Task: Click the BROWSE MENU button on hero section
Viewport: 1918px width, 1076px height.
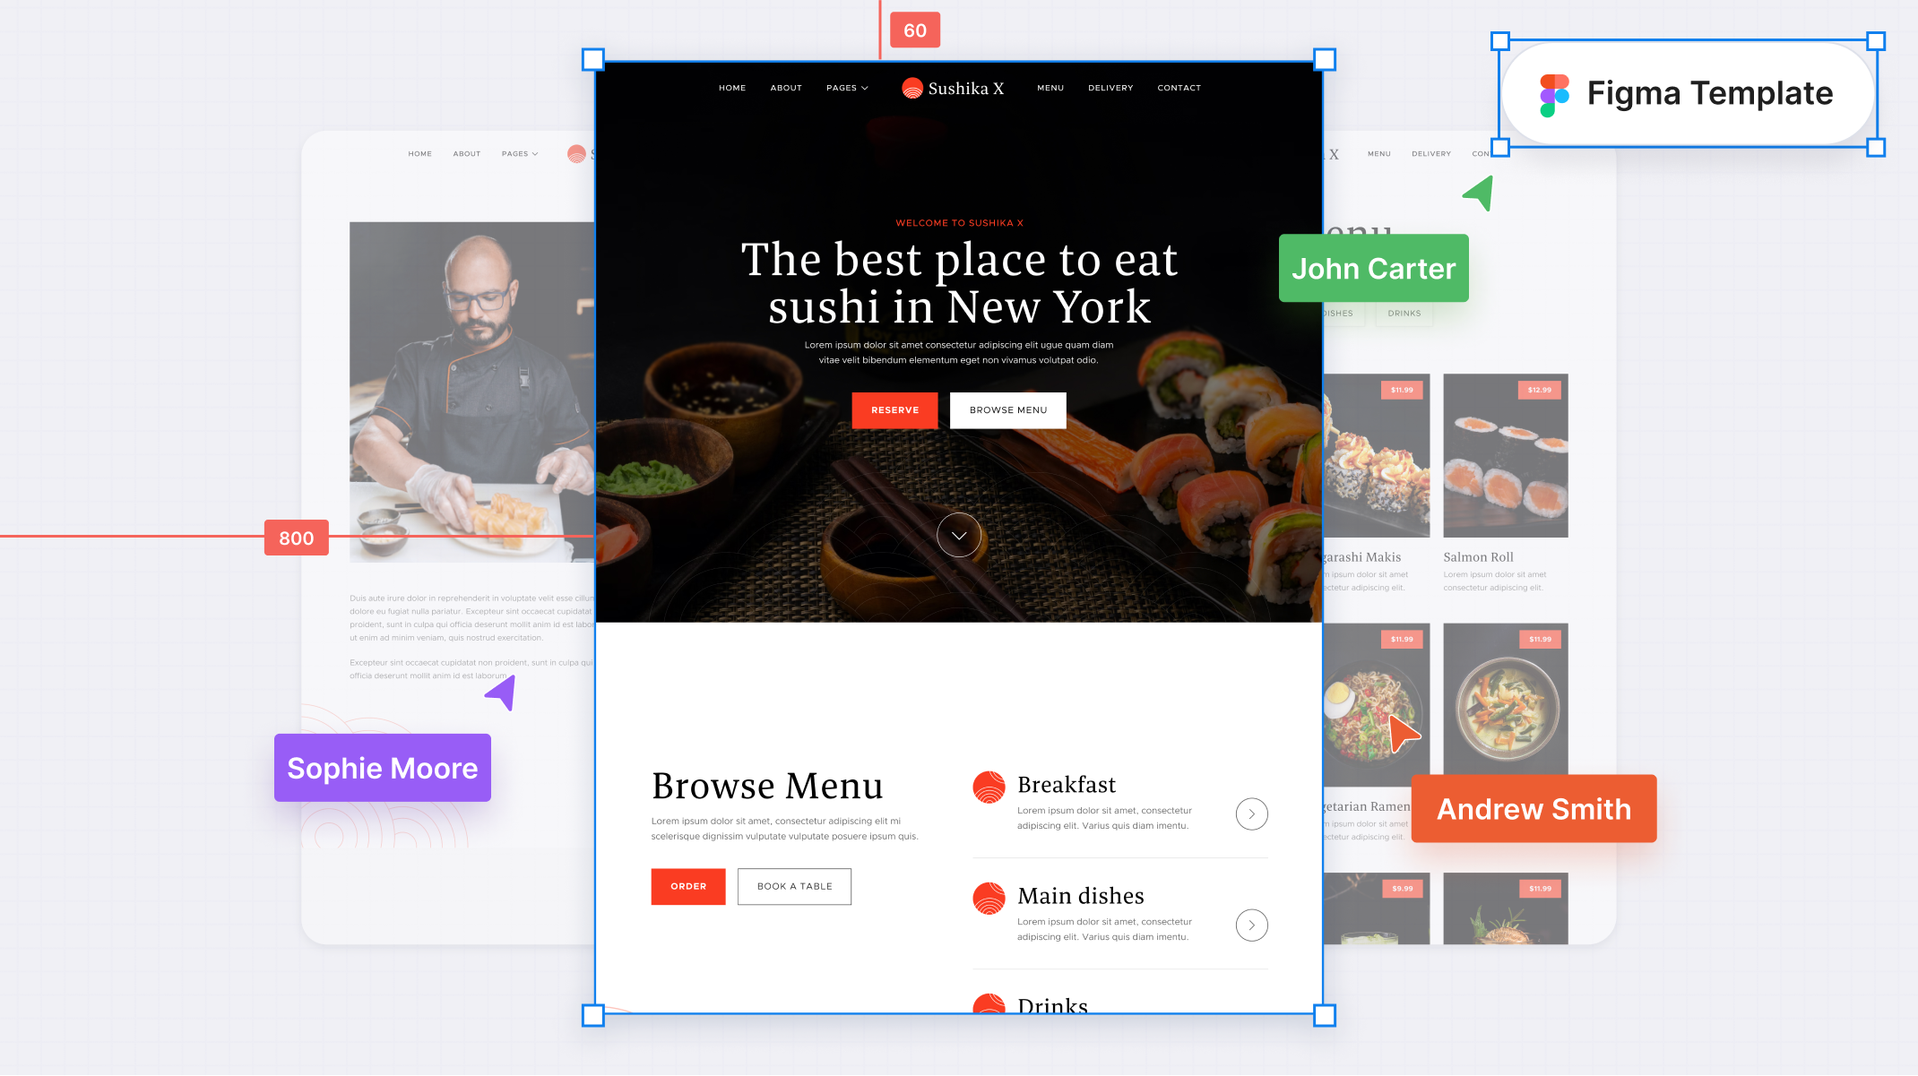Action: [1007, 409]
